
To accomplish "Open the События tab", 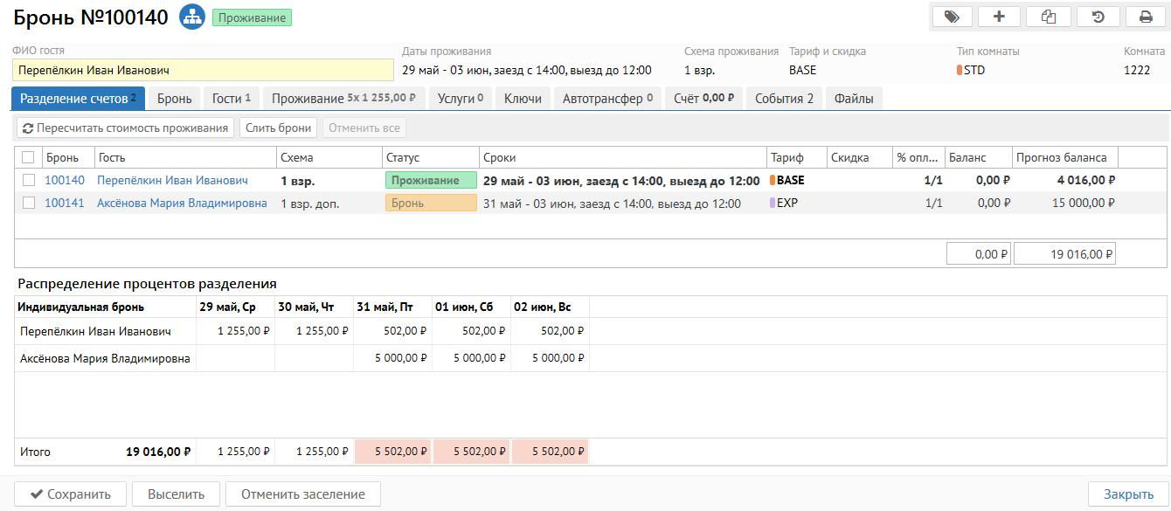I will point(784,99).
